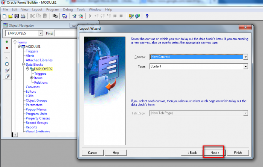Click the New form toolbar icon
The width and height of the screenshot is (263, 167).
point(5,16)
